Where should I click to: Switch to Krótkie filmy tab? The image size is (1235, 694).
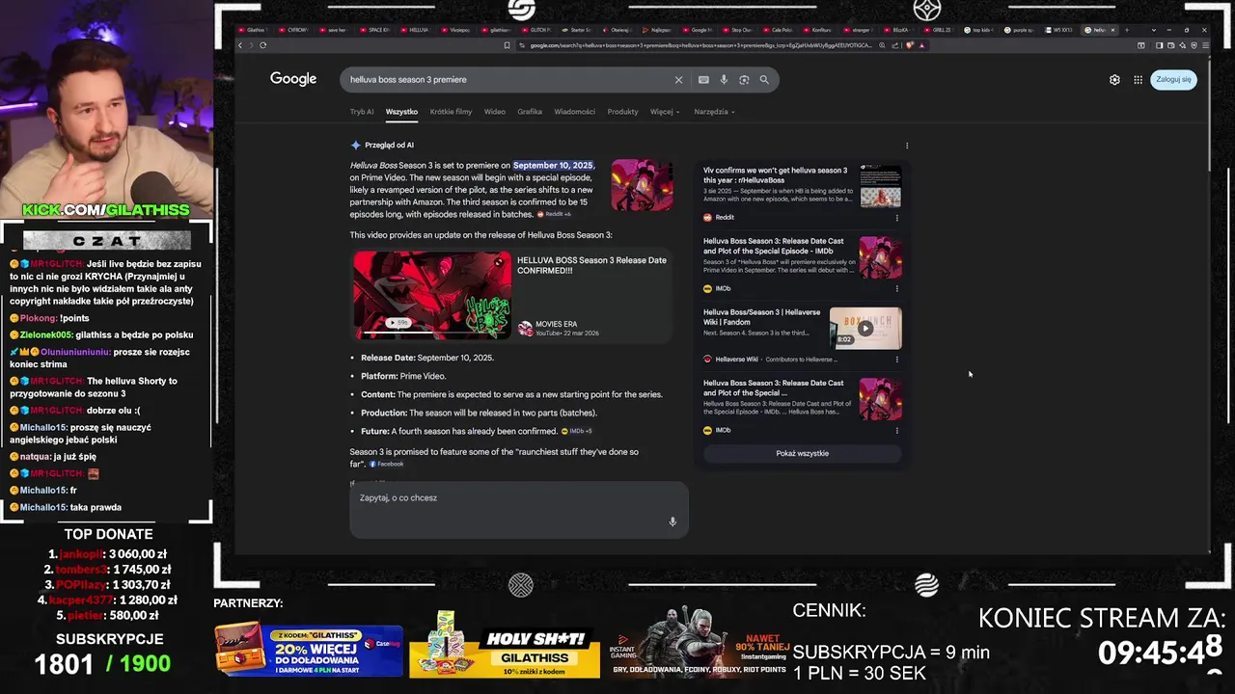click(451, 112)
